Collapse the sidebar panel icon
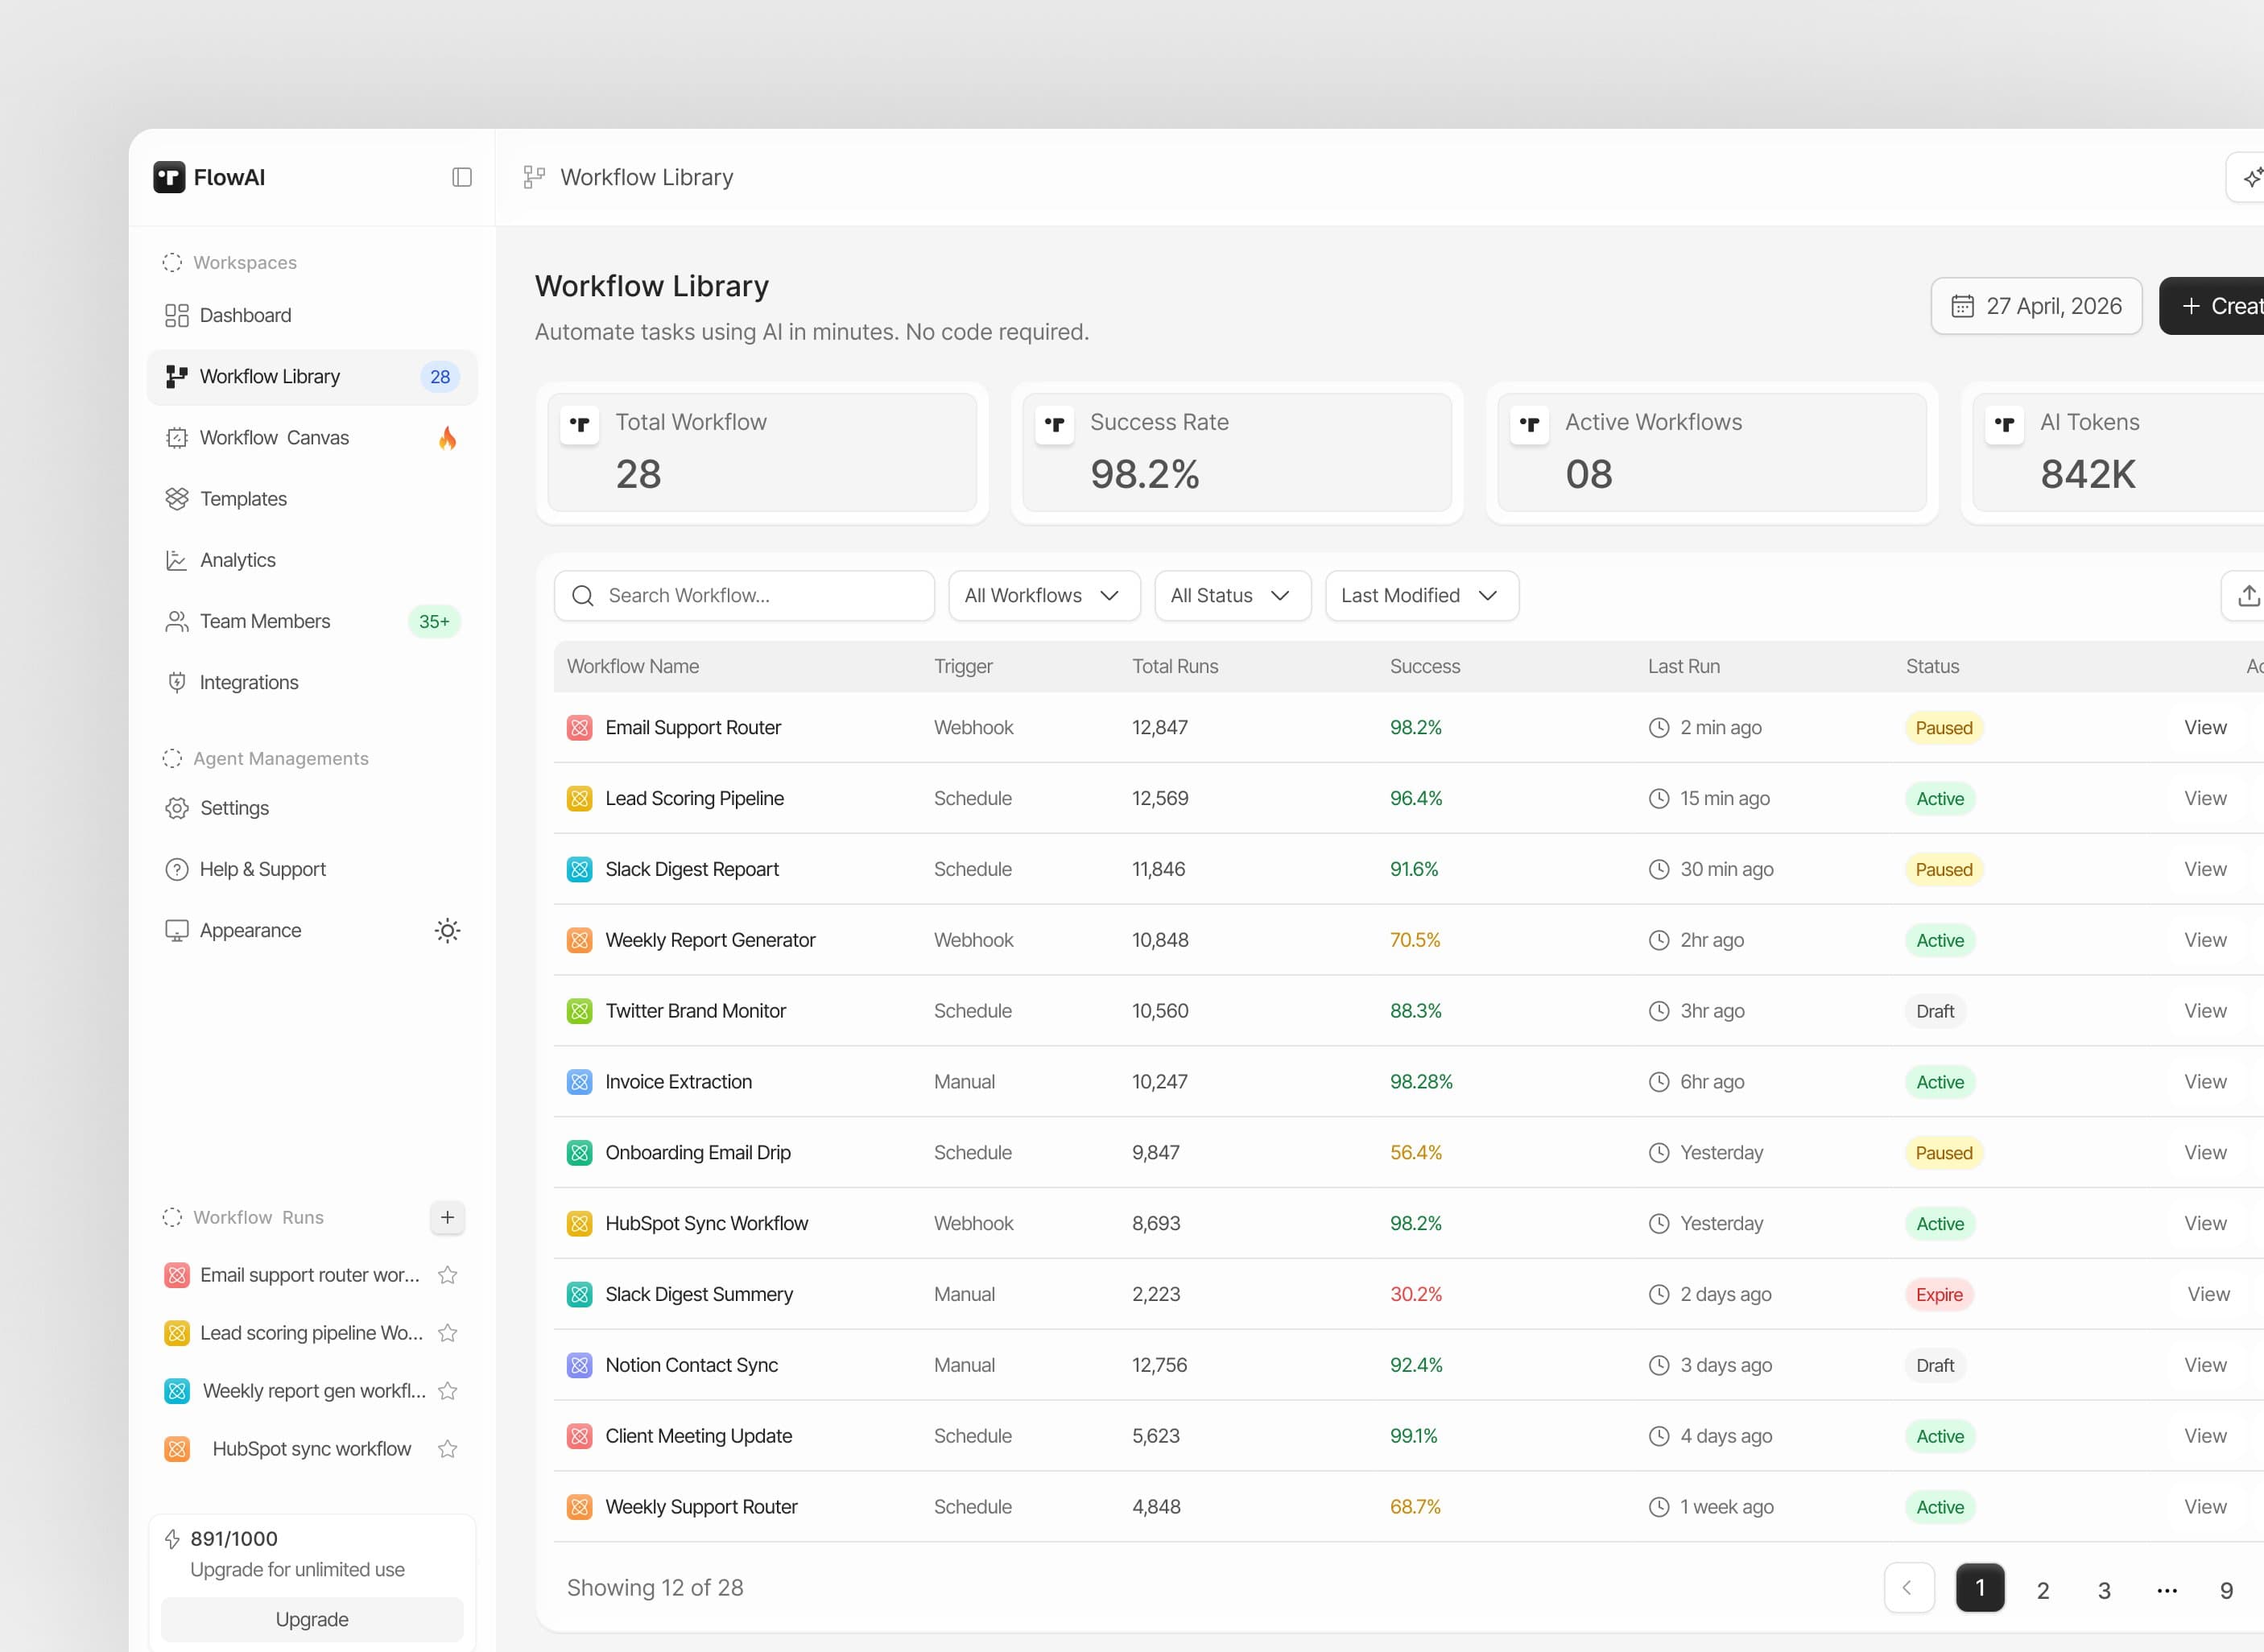The image size is (2264, 1652). [x=461, y=177]
